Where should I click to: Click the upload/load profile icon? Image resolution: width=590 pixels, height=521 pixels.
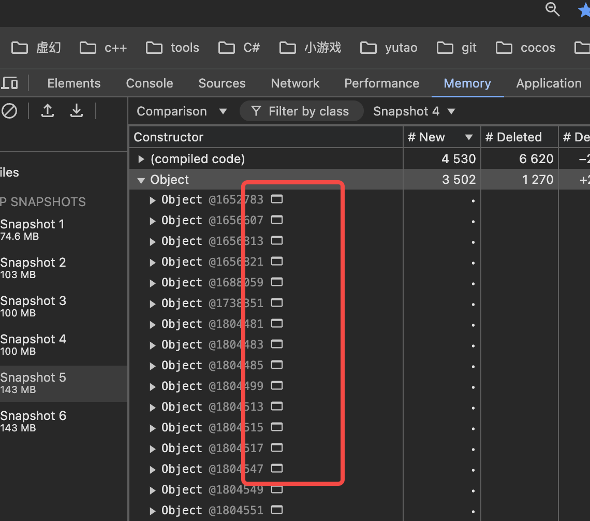48,111
